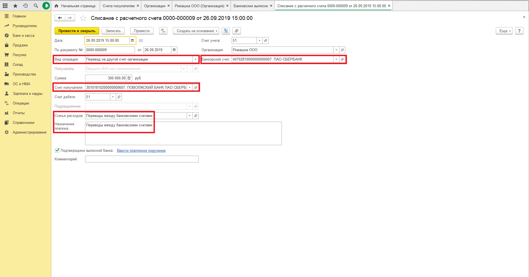Screen dimensions: 529x277
Task: Open History clock icon
Action: coord(25,6)
